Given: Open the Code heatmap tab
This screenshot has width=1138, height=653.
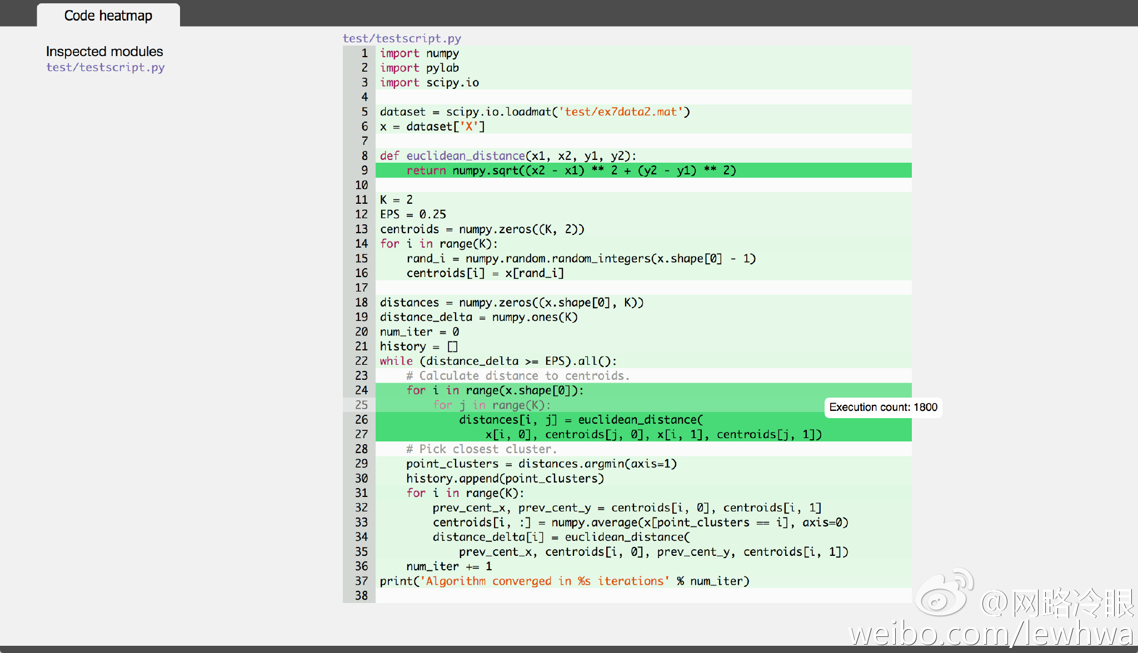Looking at the screenshot, I should click(108, 16).
